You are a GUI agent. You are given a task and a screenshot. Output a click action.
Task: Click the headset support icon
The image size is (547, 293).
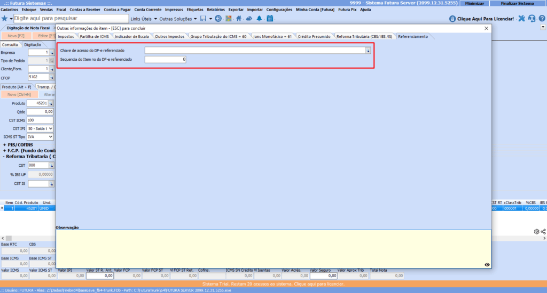coord(532,19)
